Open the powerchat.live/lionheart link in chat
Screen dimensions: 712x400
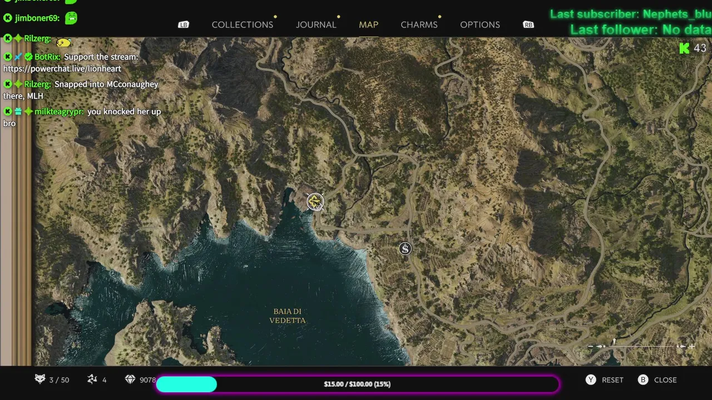point(62,69)
